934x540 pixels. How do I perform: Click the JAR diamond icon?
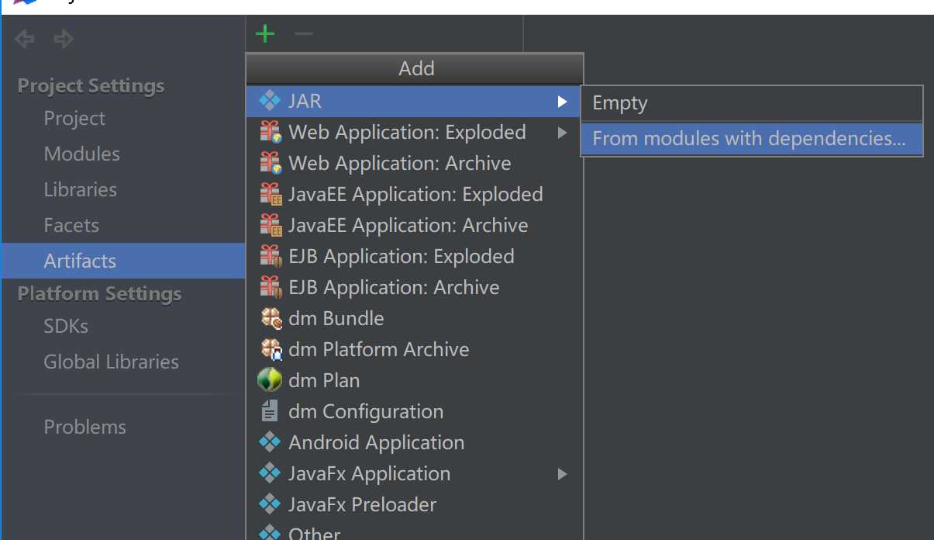(x=270, y=101)
